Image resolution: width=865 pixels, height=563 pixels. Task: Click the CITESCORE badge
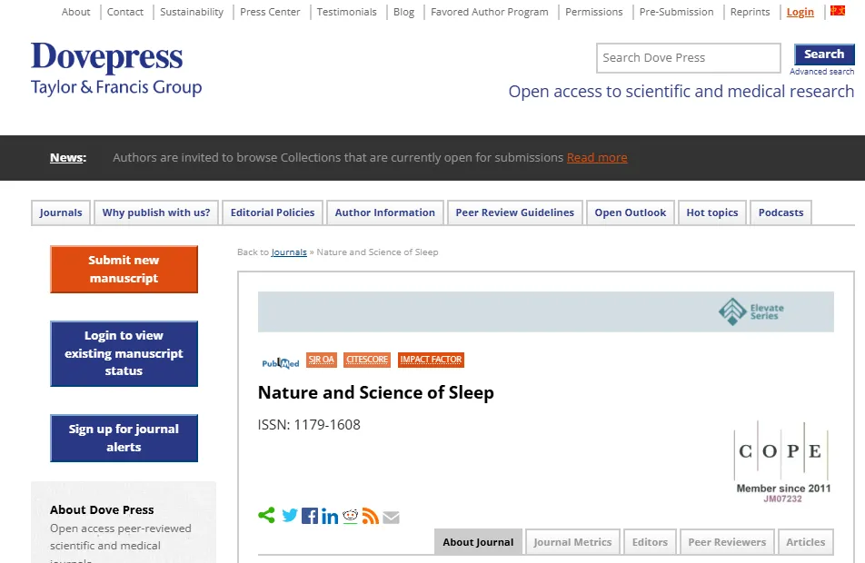(367, 360)
